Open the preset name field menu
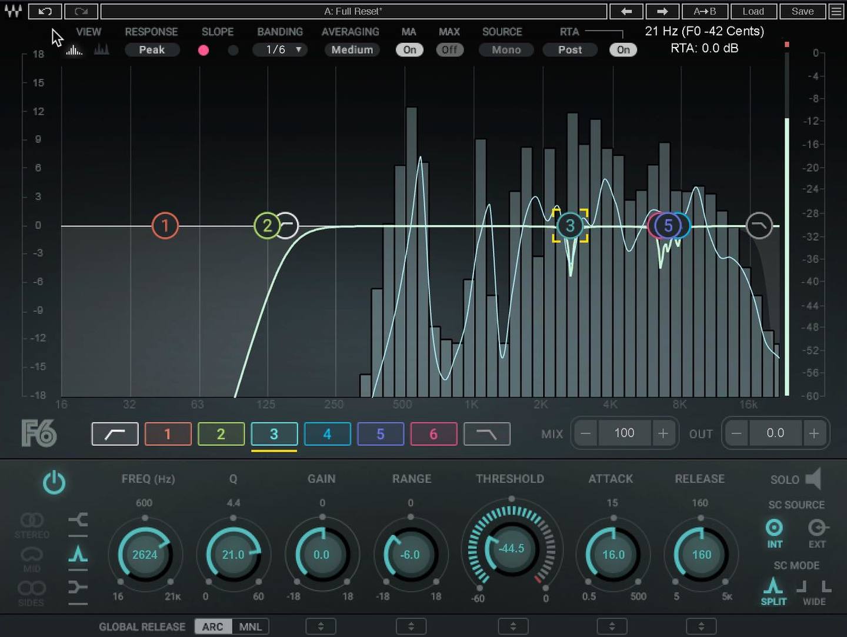The image size is (847, 637). 354,11
